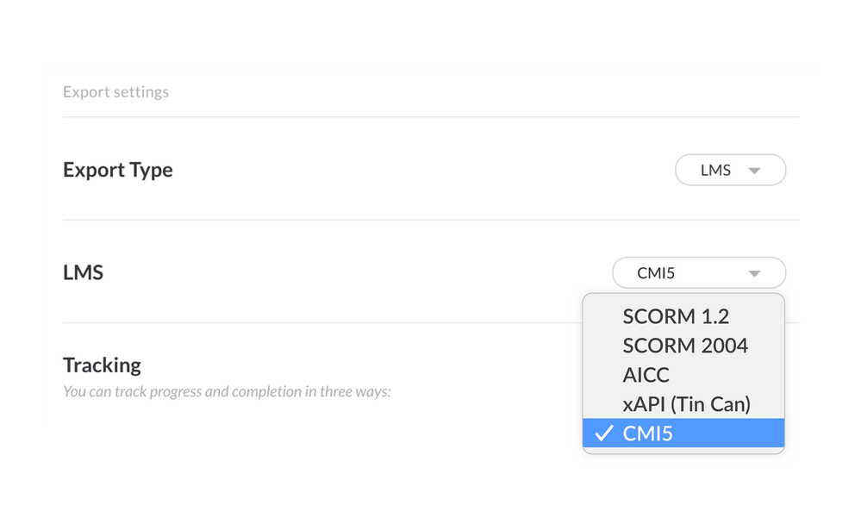Click the arrow icon in Export Type dropdown
This screenshot has height=524, width=861.
pos(754,171)
